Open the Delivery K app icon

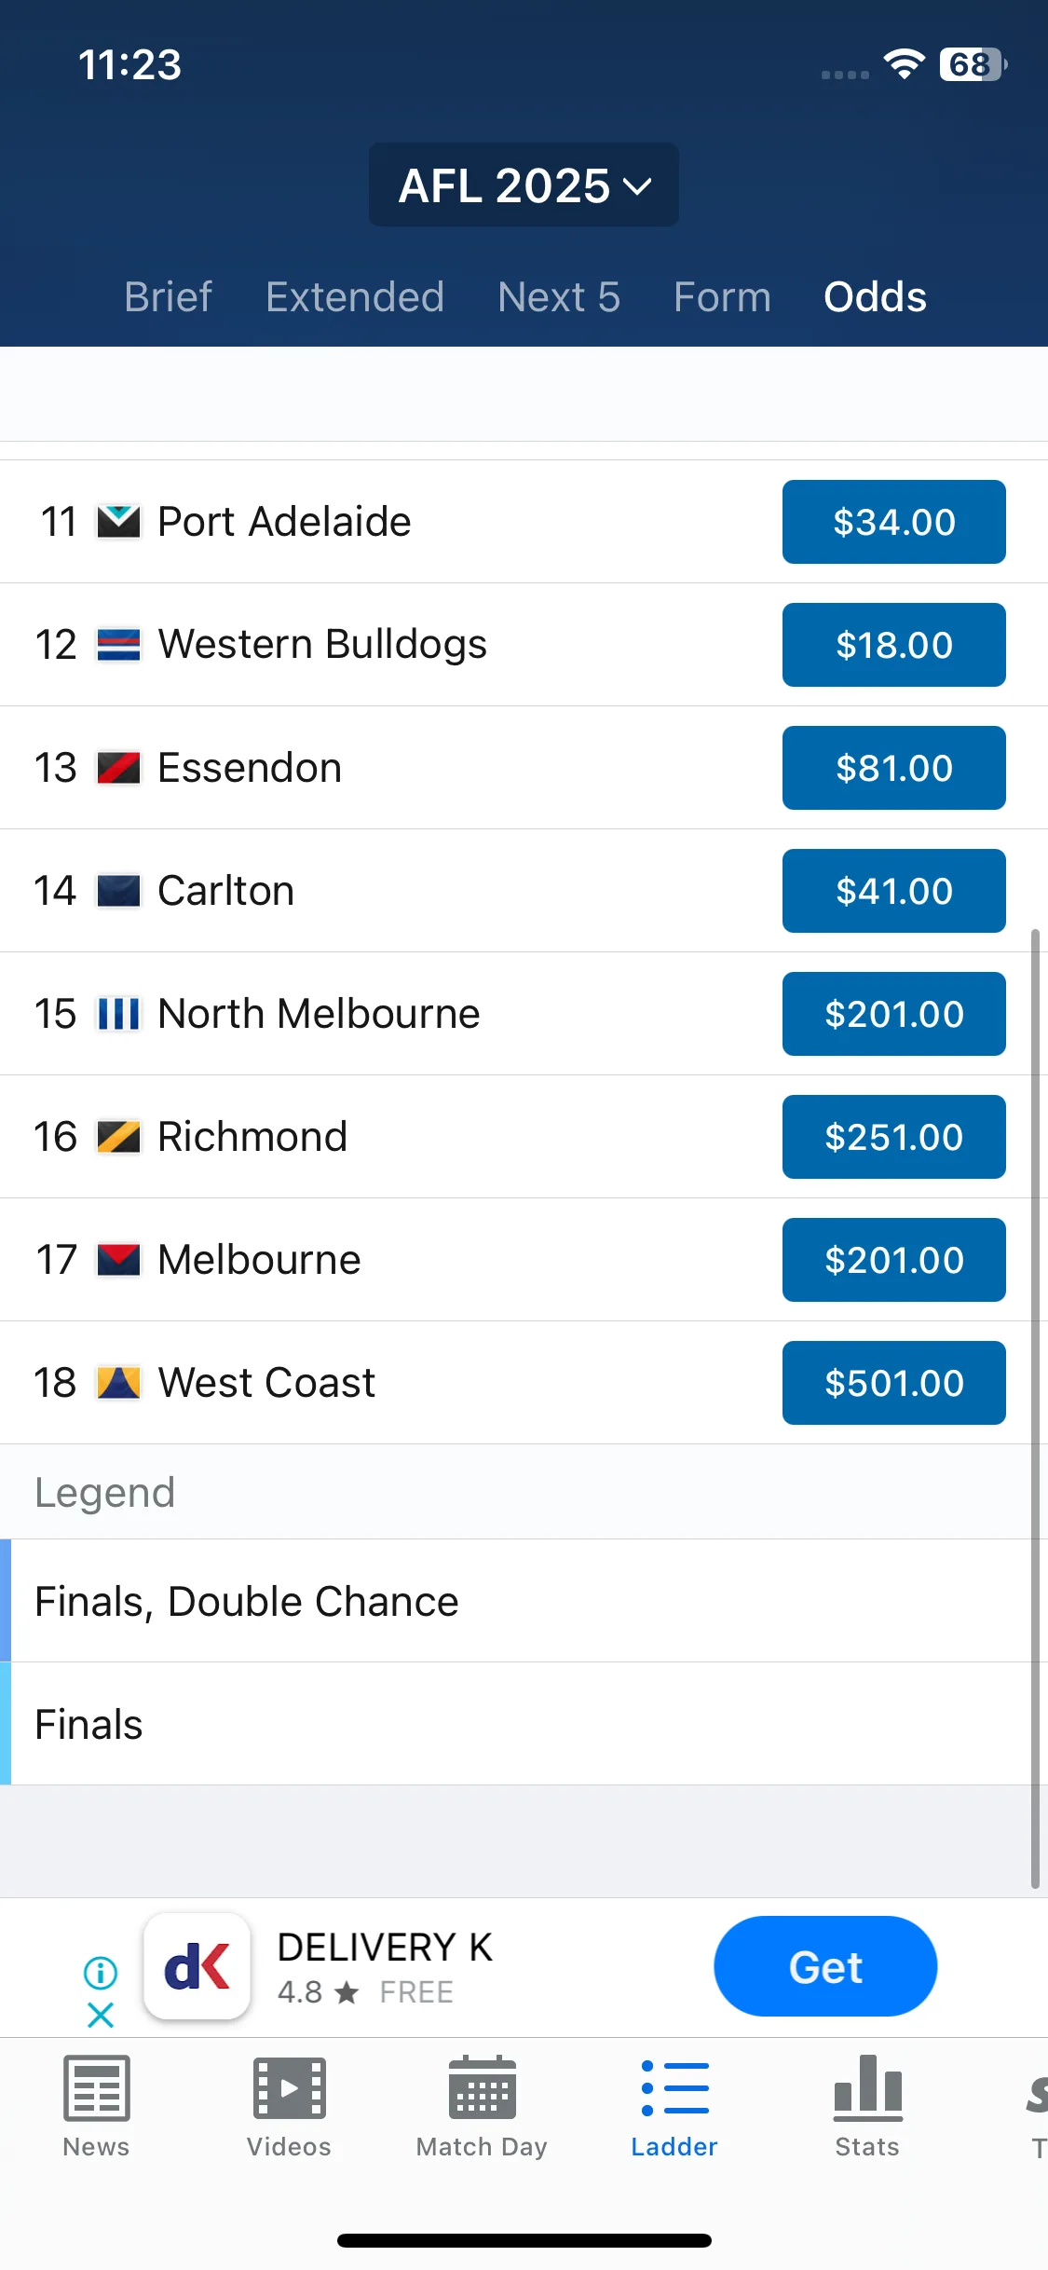pyautogui.click(x=197, y=1966)
